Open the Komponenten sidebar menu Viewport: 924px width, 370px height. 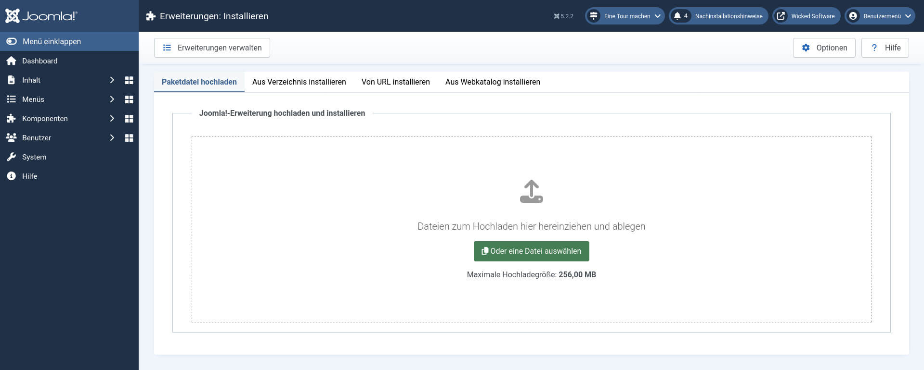pos(45,119)
